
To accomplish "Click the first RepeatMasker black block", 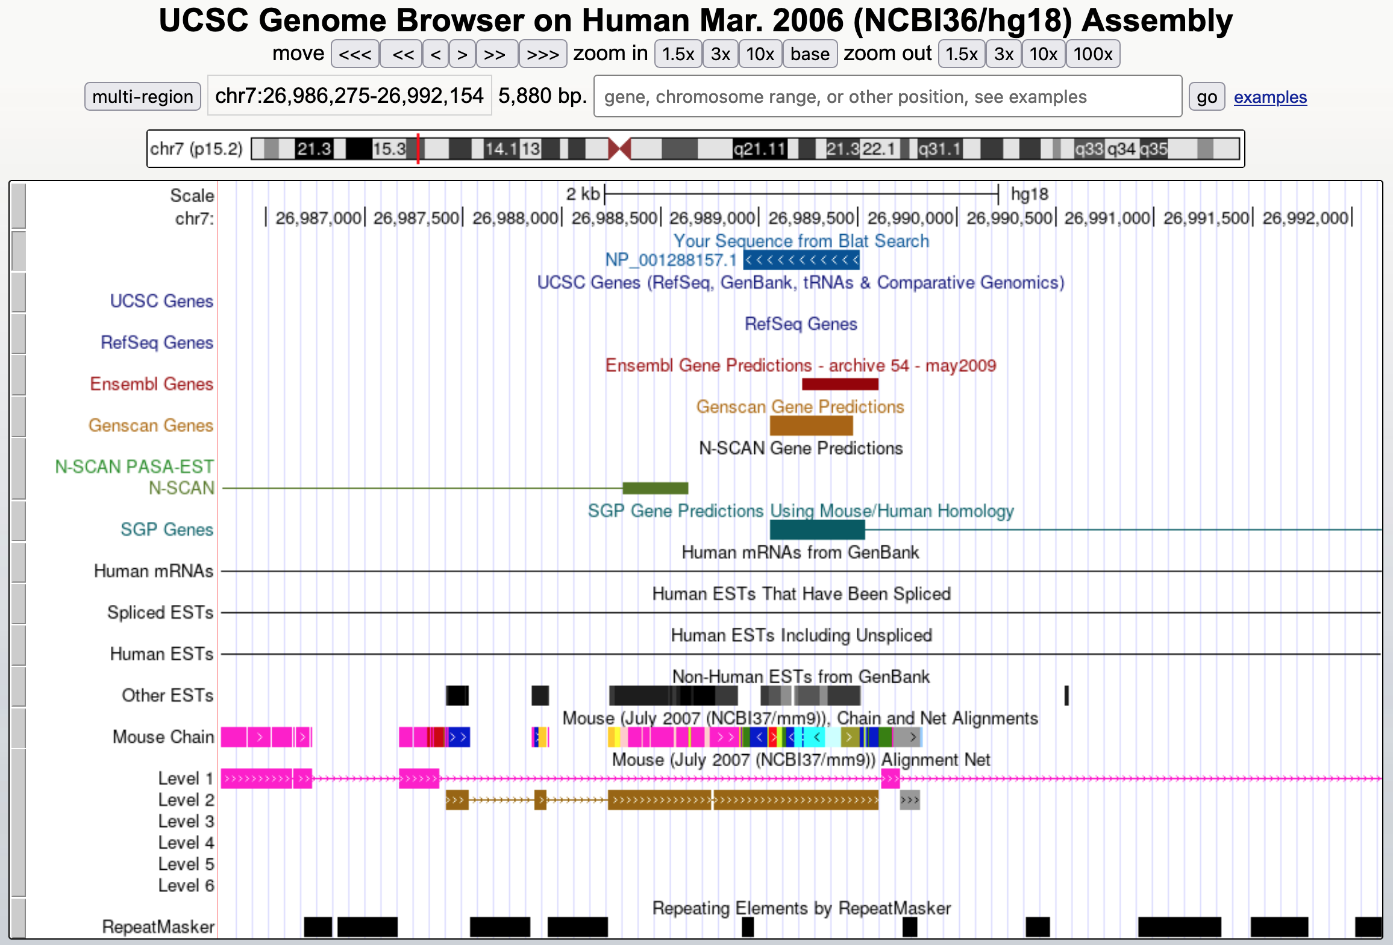I will (x=318, y=927).
